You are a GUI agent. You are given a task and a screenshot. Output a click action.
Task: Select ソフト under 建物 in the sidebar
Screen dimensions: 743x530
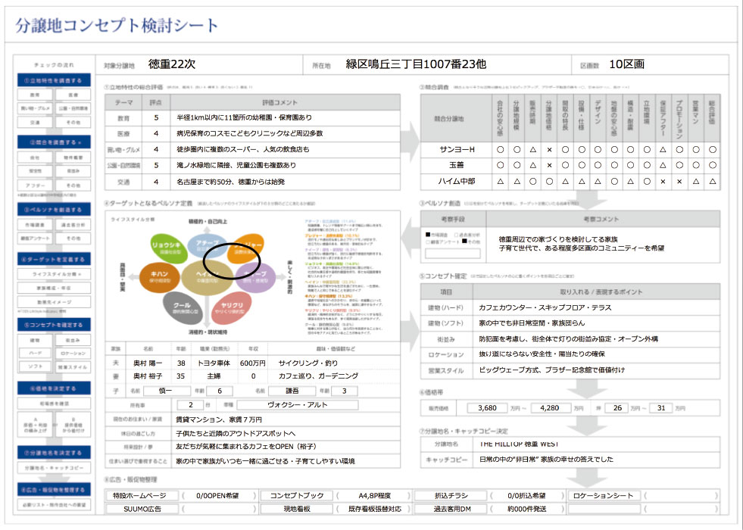pyautogui.click(x=35, y=366)
